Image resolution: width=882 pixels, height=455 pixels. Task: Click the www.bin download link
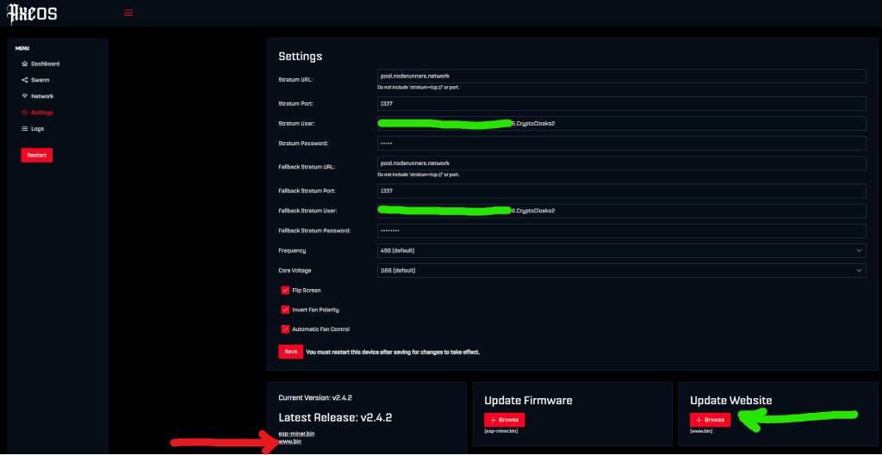[x=290, y=442]
